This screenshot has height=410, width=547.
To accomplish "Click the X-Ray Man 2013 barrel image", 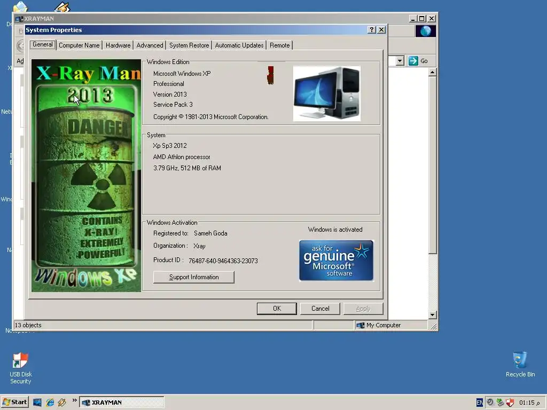I will pos(86,175).
